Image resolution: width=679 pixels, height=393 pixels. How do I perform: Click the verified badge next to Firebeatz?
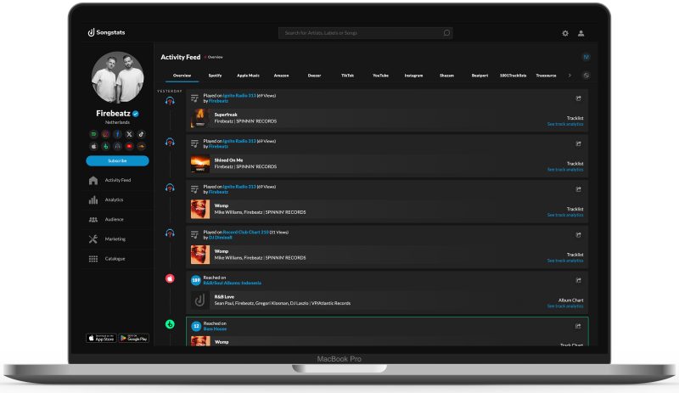[x=136, y=114]
